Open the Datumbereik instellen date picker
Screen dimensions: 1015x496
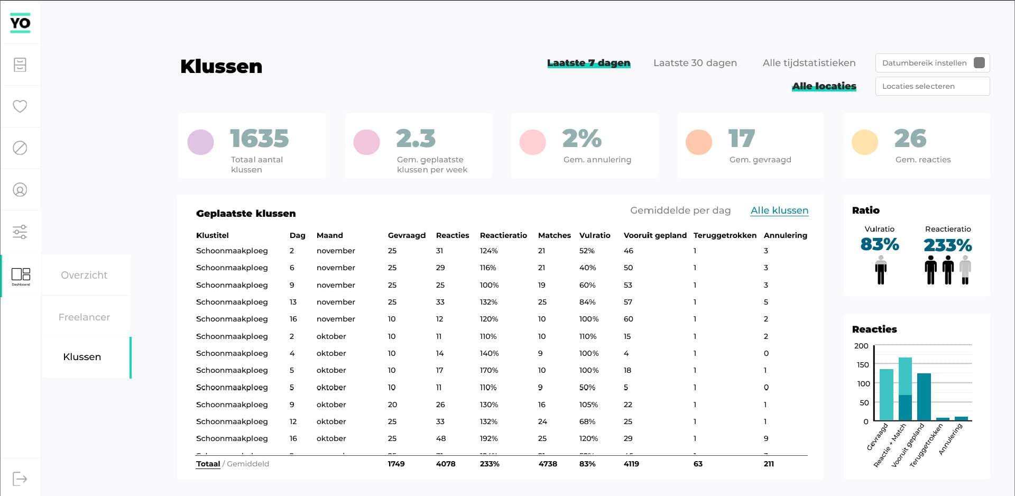coord(924,63)
